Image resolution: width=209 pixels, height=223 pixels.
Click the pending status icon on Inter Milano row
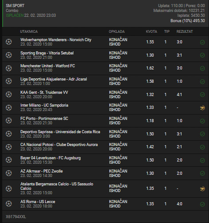coord(202,108)
